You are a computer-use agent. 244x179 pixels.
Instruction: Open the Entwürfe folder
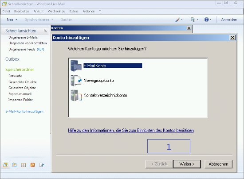pyautogui.click(x=15, y=76)
